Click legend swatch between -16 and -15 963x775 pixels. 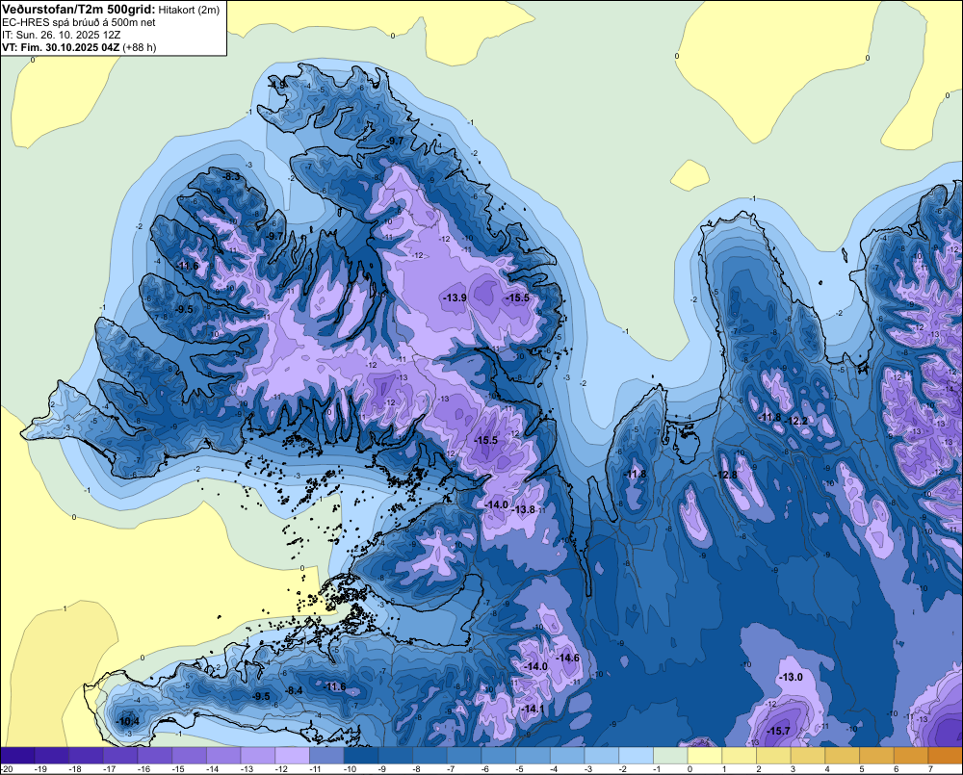click(155, 756)
